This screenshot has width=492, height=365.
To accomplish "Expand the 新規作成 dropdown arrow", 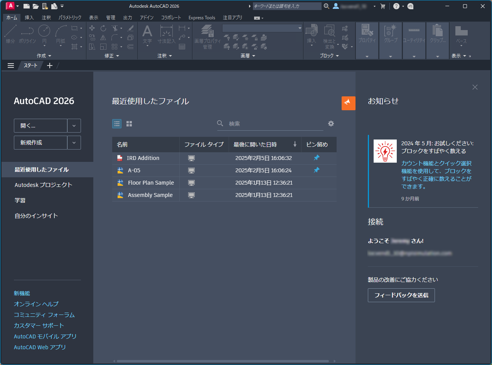I will [x=74, y=143].
